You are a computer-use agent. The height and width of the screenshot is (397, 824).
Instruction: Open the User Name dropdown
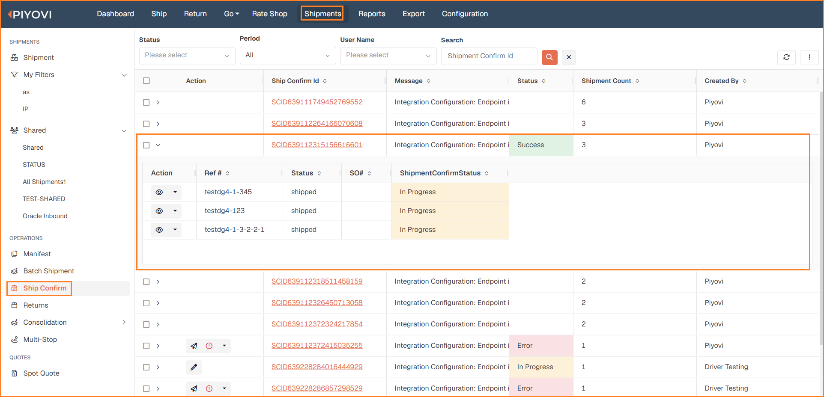388,56
